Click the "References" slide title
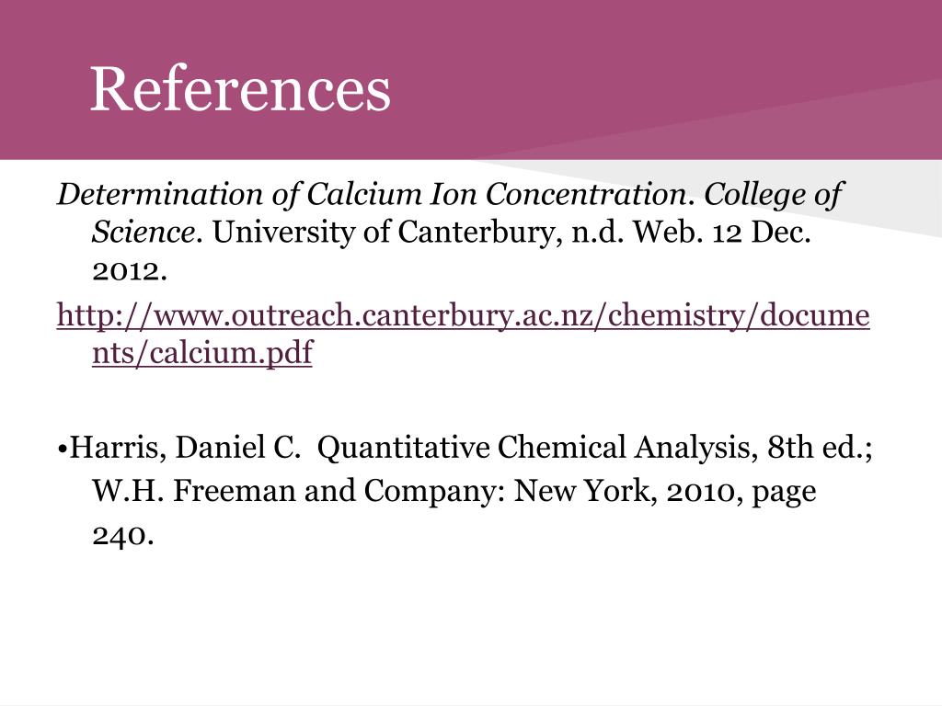This screenshot has width=942, height=706. pyautogui.click(x=240, y=89)
